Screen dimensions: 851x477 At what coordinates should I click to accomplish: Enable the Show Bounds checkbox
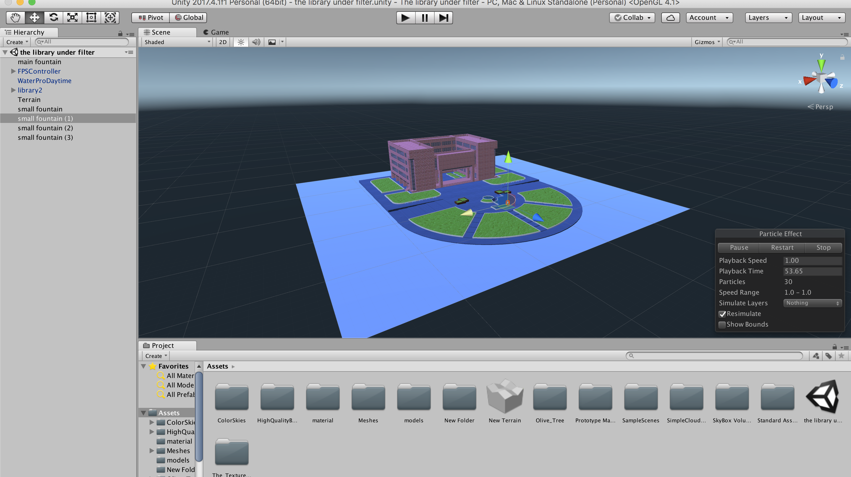(x=722, y=325)
